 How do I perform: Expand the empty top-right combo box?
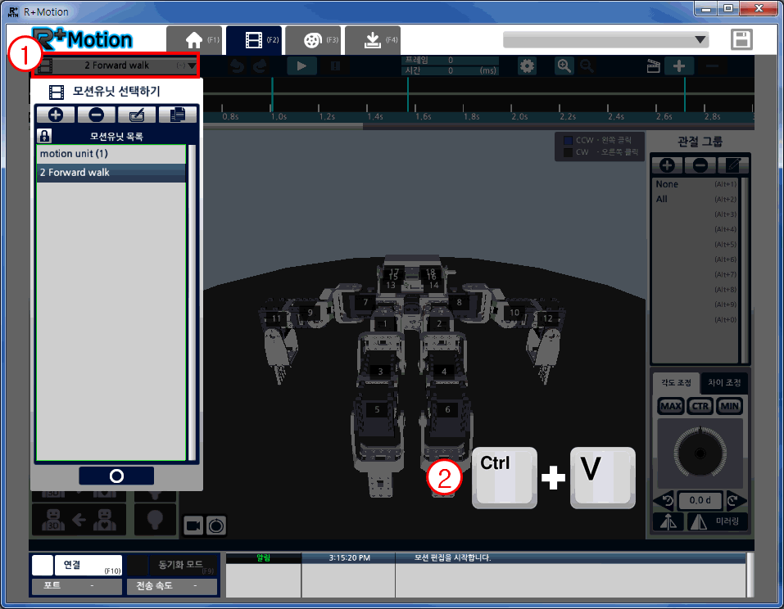tap(700, 39)
